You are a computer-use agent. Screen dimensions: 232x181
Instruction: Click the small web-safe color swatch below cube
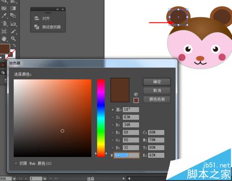point(136,100)
